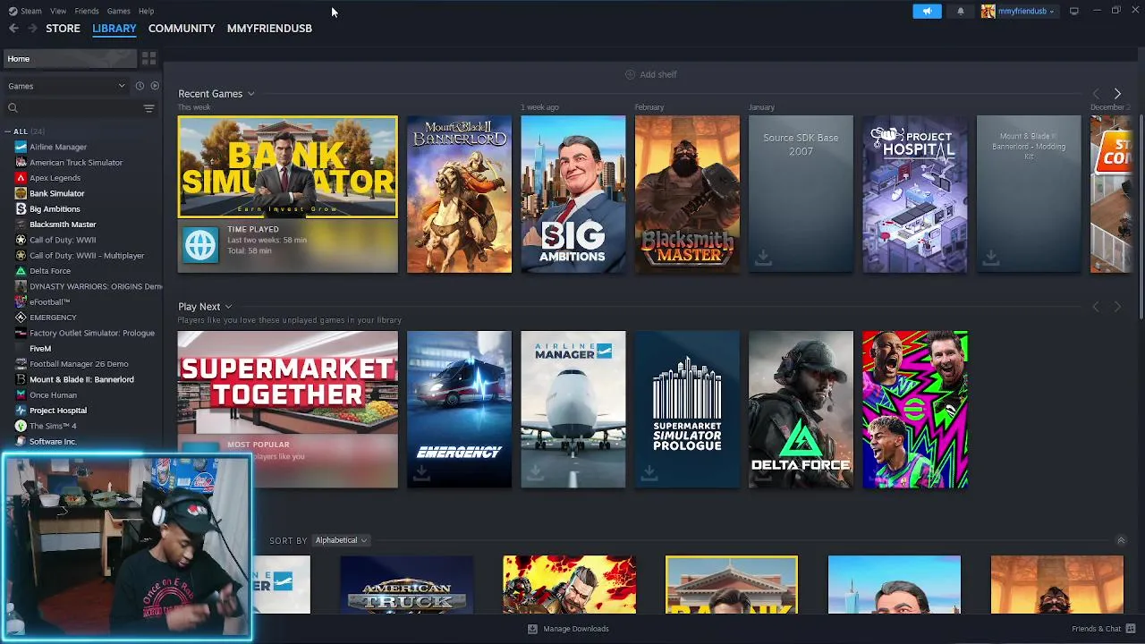Screen dimensions: 1145x644
Task: Open the notifications bell
Action: pos(961,11)
